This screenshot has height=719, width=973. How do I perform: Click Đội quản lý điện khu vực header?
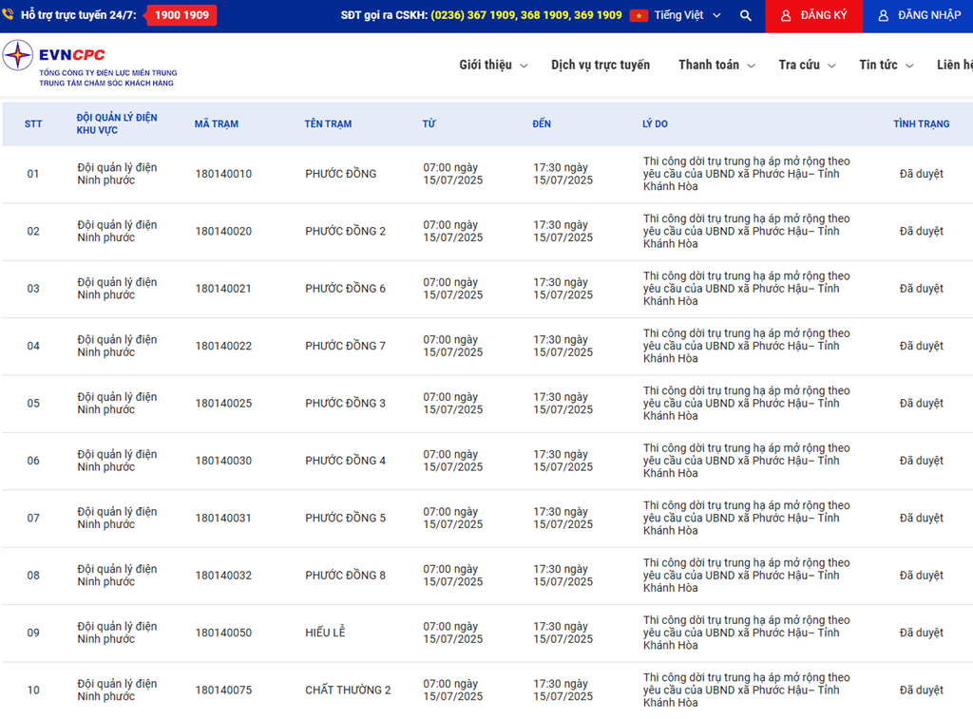pyautogui.click(x=117, y=123)
